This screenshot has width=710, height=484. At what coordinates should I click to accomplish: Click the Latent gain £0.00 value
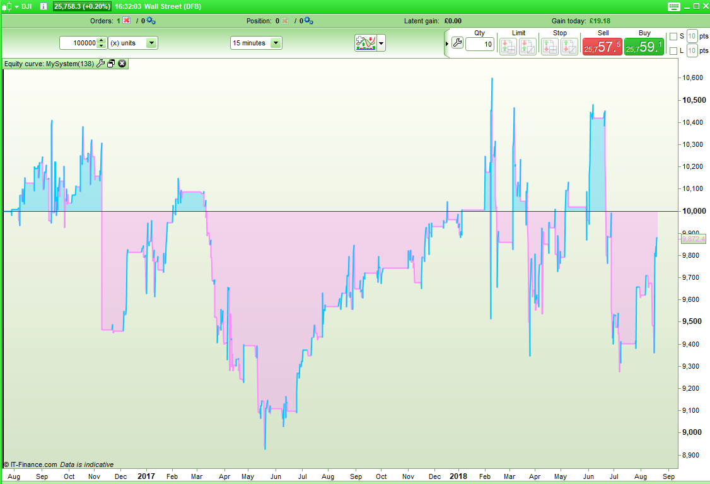click(x=453, y=21)
